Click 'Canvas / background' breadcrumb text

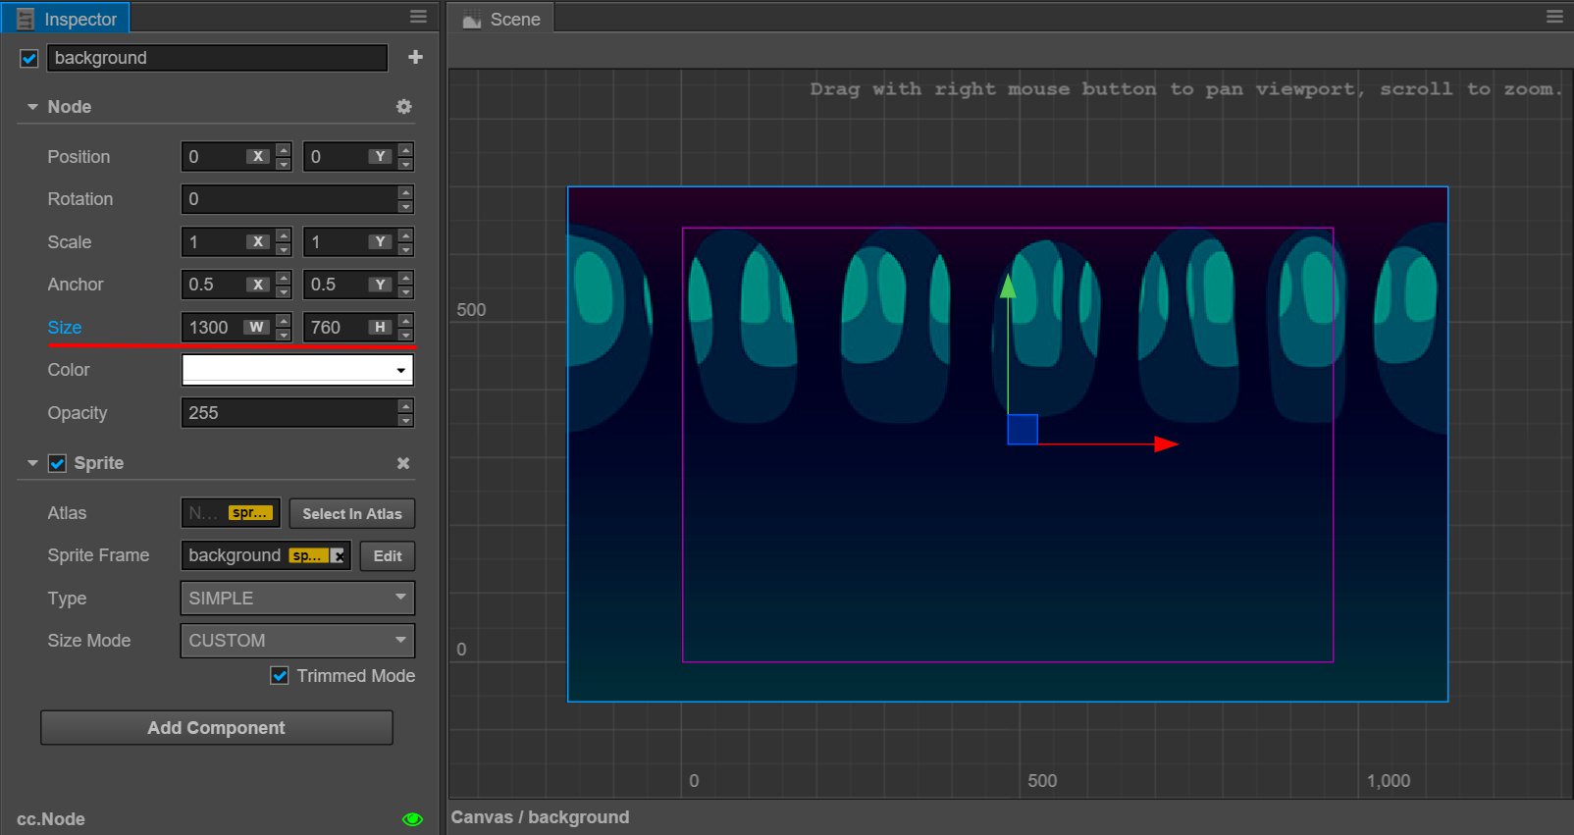(540, 817)
